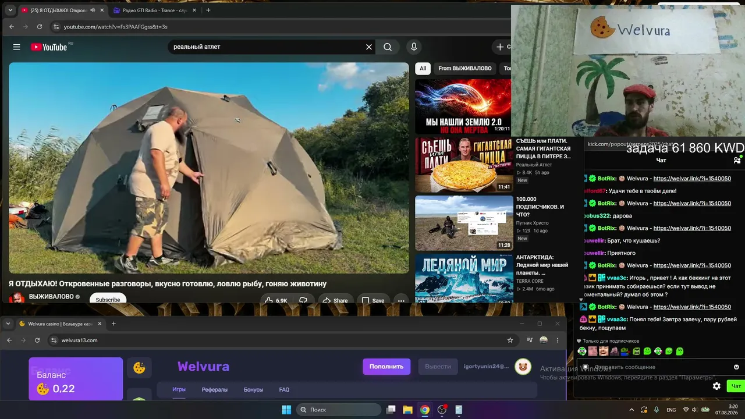Viewport: 745px width, 419px height.
Task: Share the YouTube video
Action: [335, 300]
